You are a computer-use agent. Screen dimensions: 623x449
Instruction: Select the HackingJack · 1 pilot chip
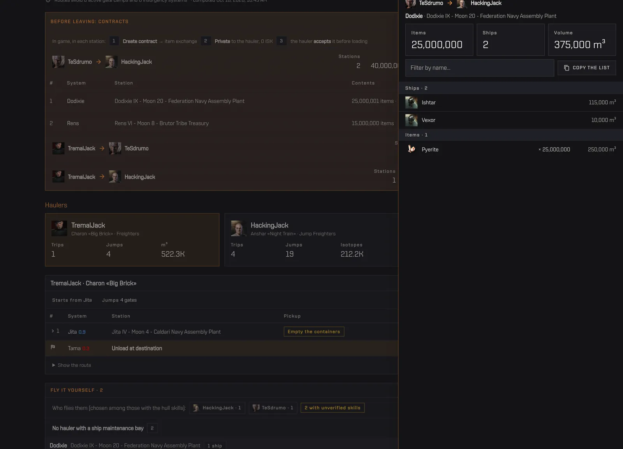pyautogui.click(x=217, y=408)
